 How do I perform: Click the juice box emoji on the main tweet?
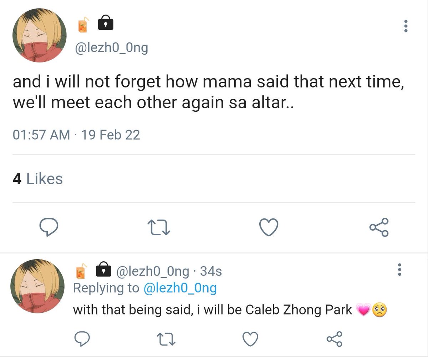point(83,25)
